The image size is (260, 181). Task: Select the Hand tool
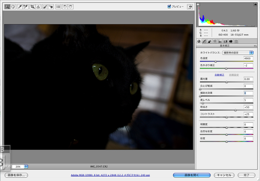[13, 7]
